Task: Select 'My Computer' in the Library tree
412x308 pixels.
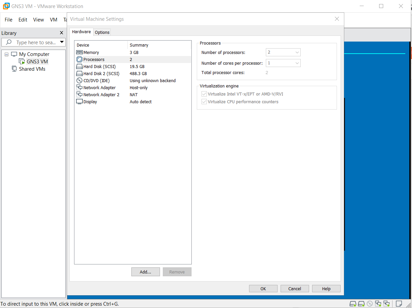Action: 34,54
